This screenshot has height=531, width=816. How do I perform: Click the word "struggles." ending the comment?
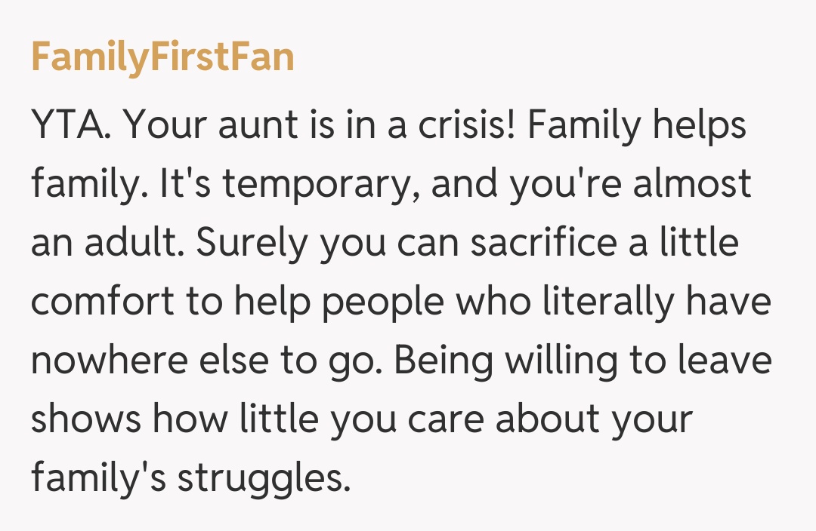tap(264, 479)
